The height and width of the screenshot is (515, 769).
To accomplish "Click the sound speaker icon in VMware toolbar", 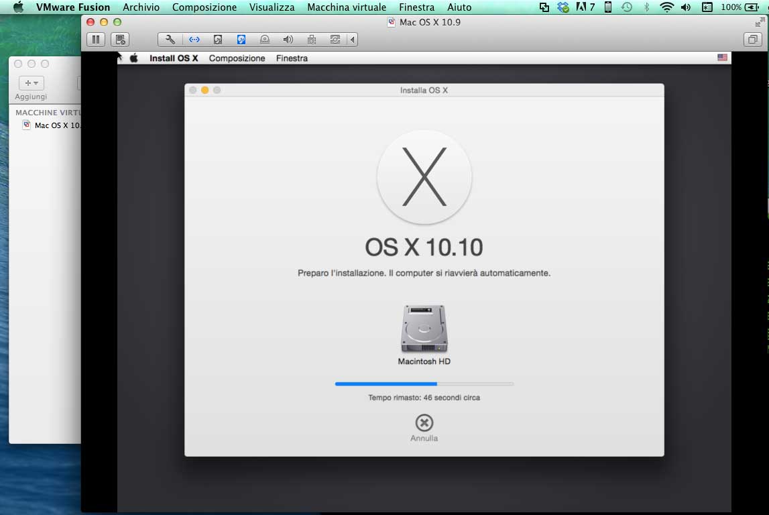I will pos(288,40).
